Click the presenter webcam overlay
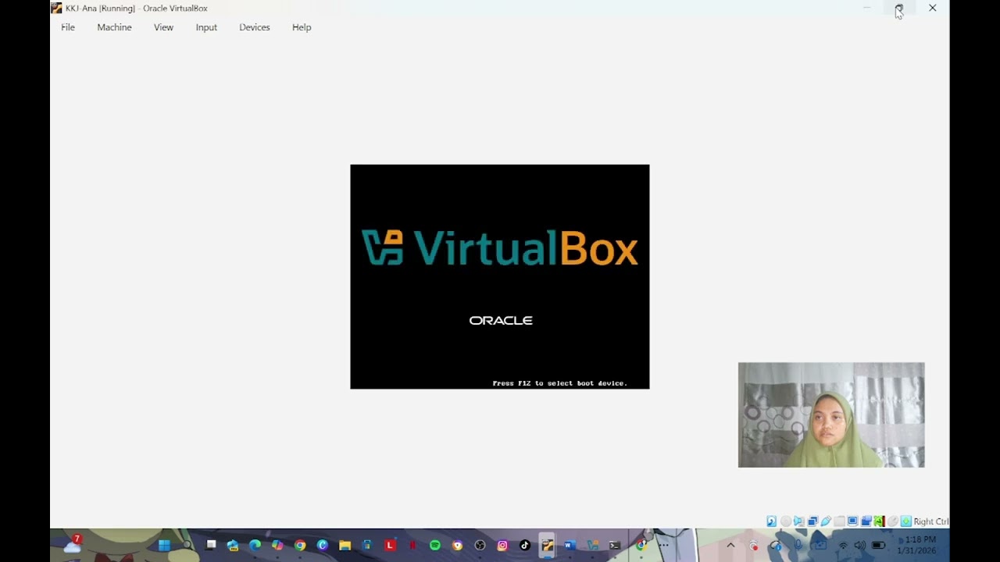Viewport: 1000px width, 562px height. click(831, 414)
